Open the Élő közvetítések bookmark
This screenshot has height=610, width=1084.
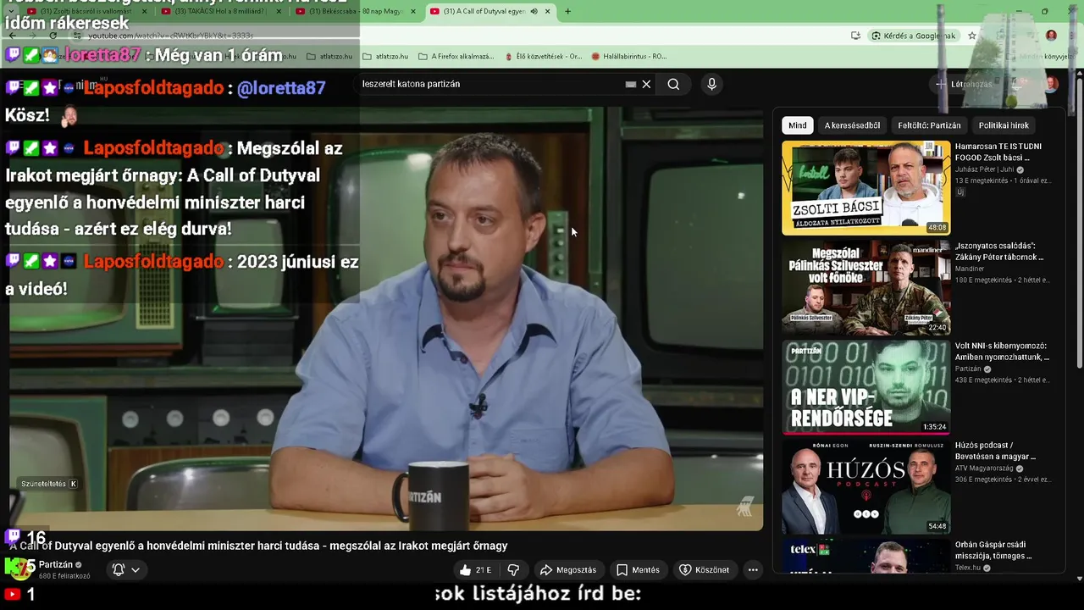coord(543,57)
